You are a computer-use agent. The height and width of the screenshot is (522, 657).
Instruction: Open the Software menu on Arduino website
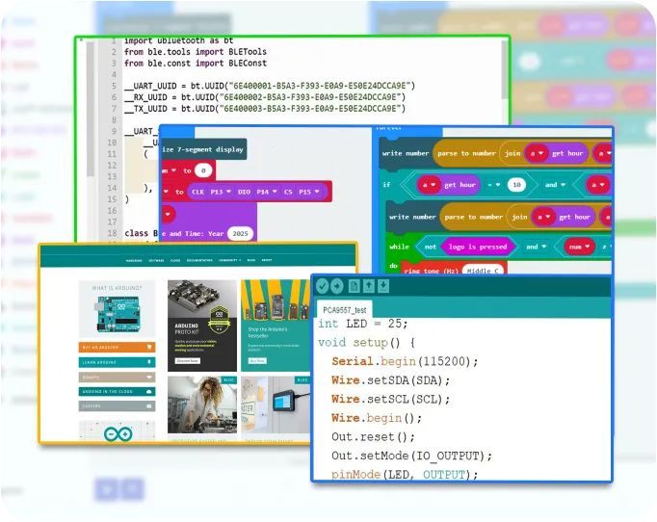[x=156, y=261]
